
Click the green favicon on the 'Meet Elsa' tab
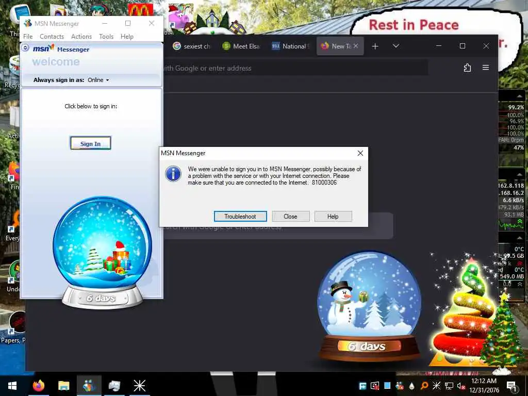[226, 46]
